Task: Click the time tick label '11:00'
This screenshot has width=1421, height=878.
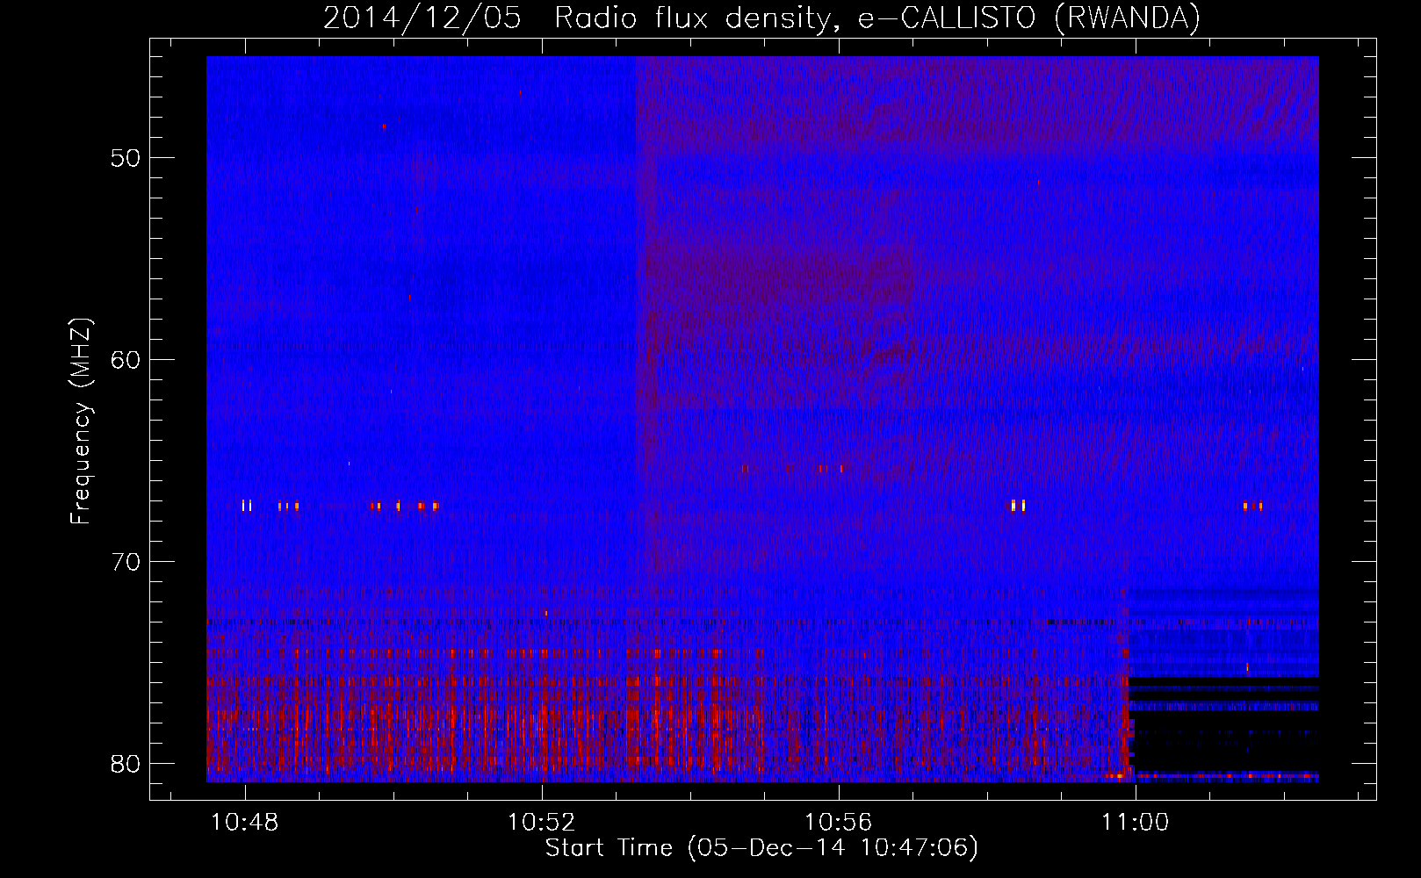Action: click(1136, 823)
